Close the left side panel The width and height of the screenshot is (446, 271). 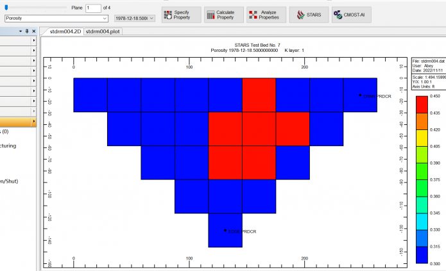click(35, 30)
